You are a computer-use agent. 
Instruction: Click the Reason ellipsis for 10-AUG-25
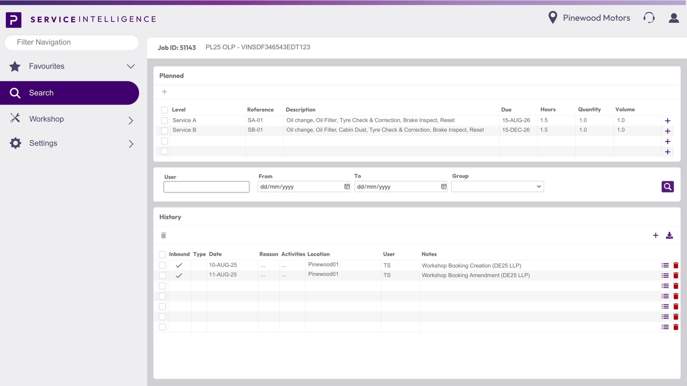pyautogui.click(x=263, y=266)
